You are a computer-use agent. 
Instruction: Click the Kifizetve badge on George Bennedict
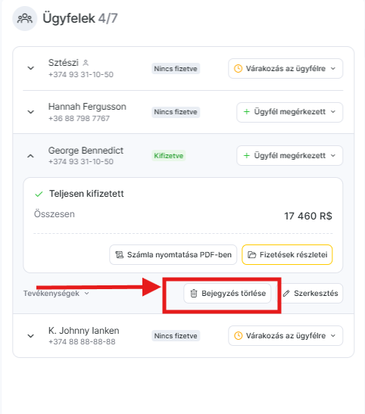point(169,155)
